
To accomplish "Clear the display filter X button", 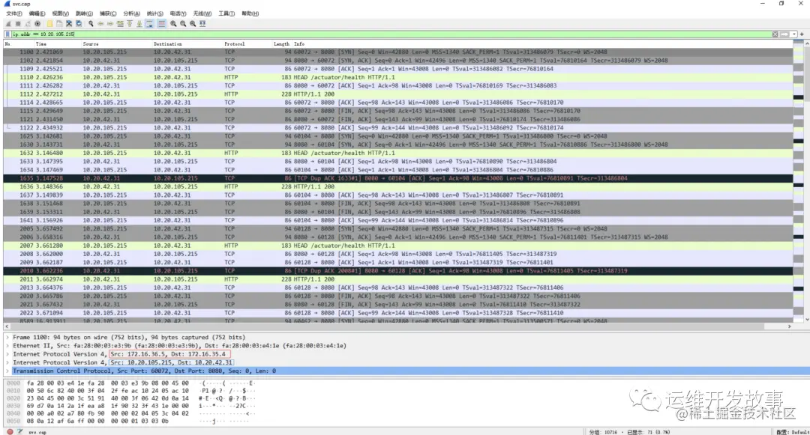I will point(775,34).
